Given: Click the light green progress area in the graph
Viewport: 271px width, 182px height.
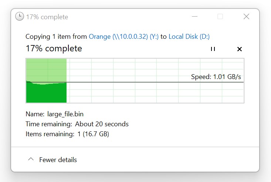Looking at the screenshot, I should (46, 70).
